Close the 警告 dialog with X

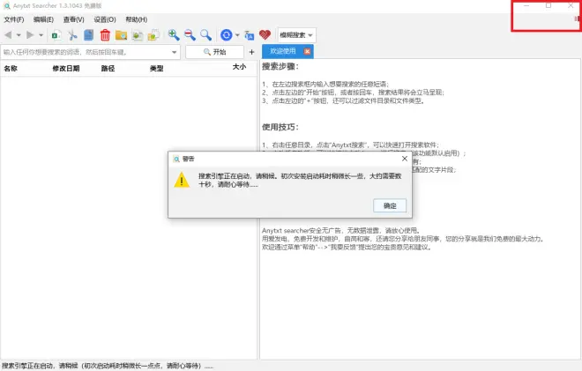[405, 159]
